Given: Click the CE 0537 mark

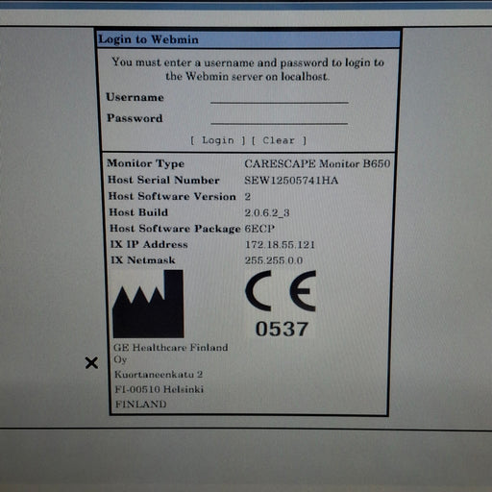Looking at the screenshot, I should click(x=281, y=304).
